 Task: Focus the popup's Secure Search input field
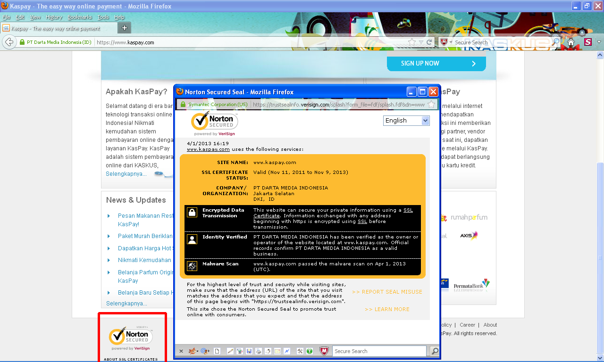[x=379, y=351]
